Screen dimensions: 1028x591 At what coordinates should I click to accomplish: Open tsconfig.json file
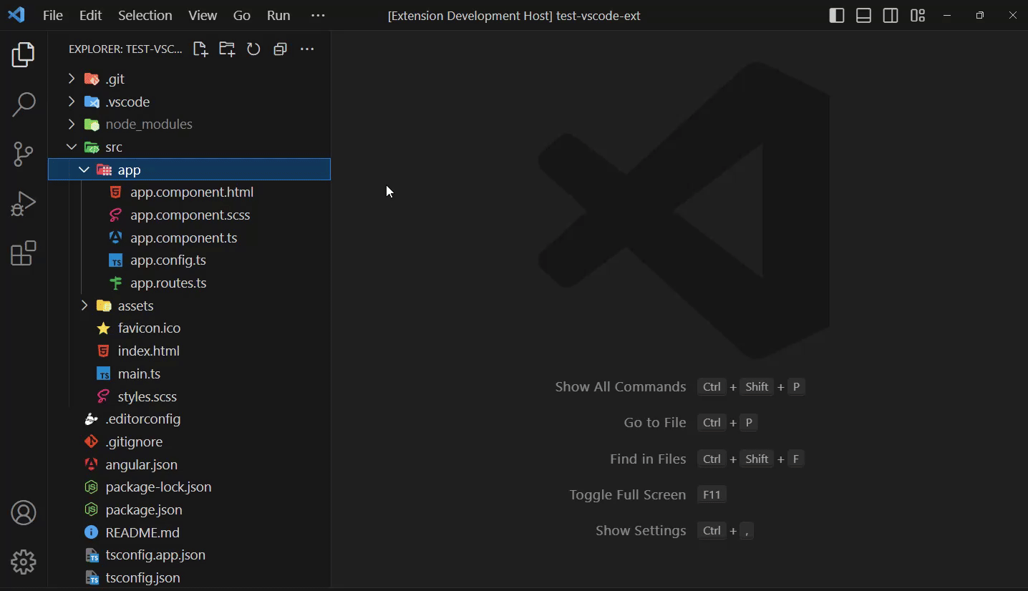(189, 577)
